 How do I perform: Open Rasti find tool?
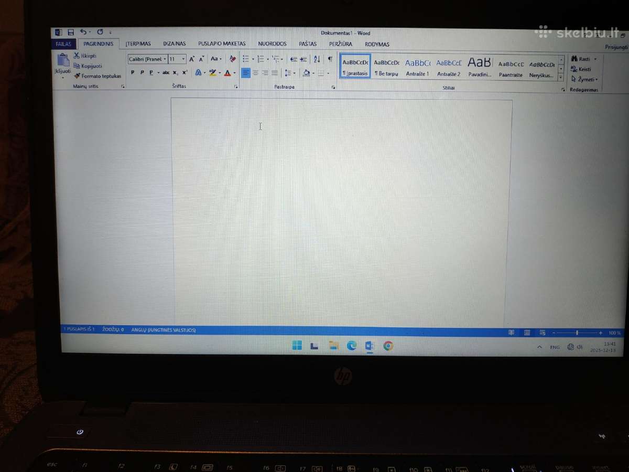tap(584, 59)
